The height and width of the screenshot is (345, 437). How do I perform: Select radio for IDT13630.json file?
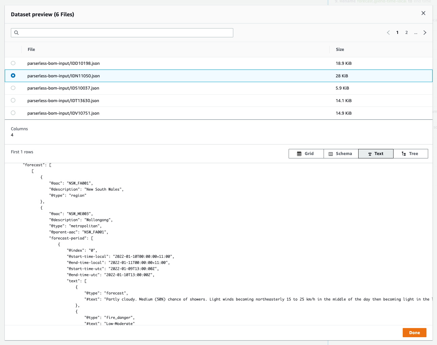(x=13, y=100)
